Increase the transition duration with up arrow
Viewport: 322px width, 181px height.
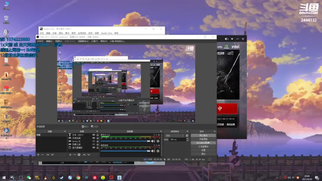[187, 139]
